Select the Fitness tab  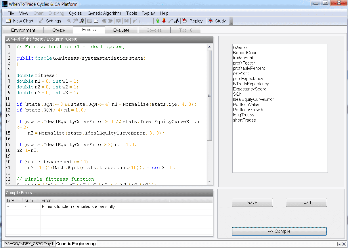coord(89,30)
